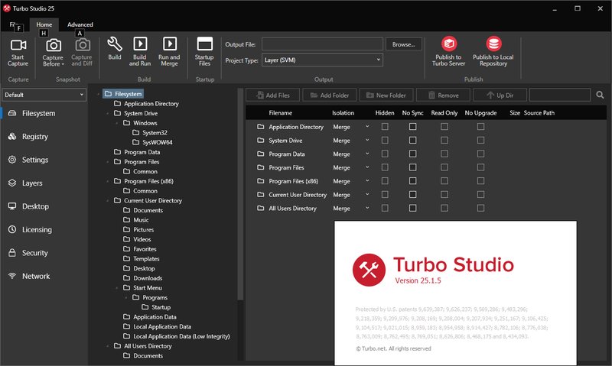Image resolution: width=612 pixels, height=366 pixels.
Task: Open the Startup Files window icon
Action: coord(204,44)
